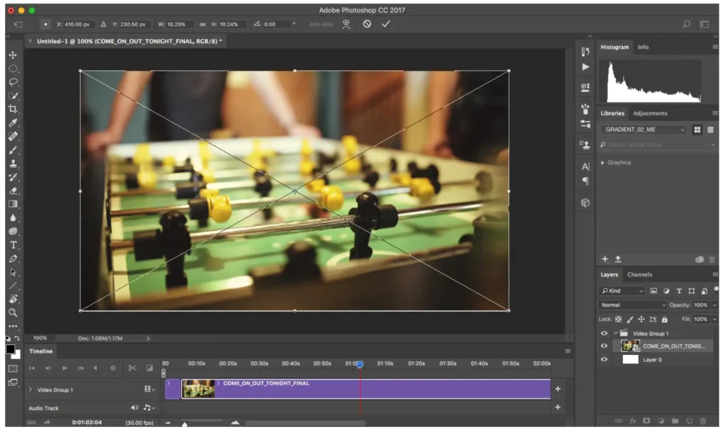Hide the Video Group 1 layer
The width and height of the screenshot is (725, 432).
point(604,333)
